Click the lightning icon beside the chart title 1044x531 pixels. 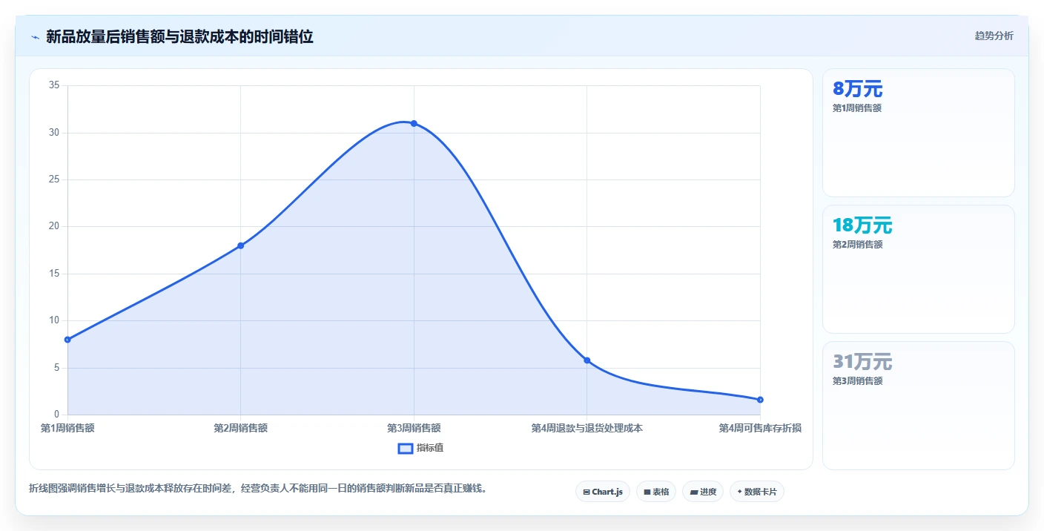(x=36, y=37)
